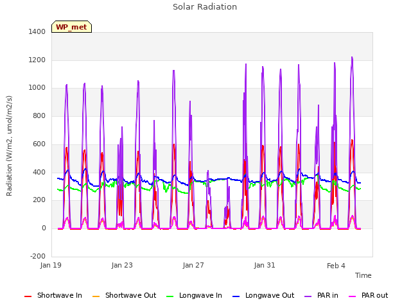
Task: Click the purple PAR in color marker
Action: coord(308,296)
